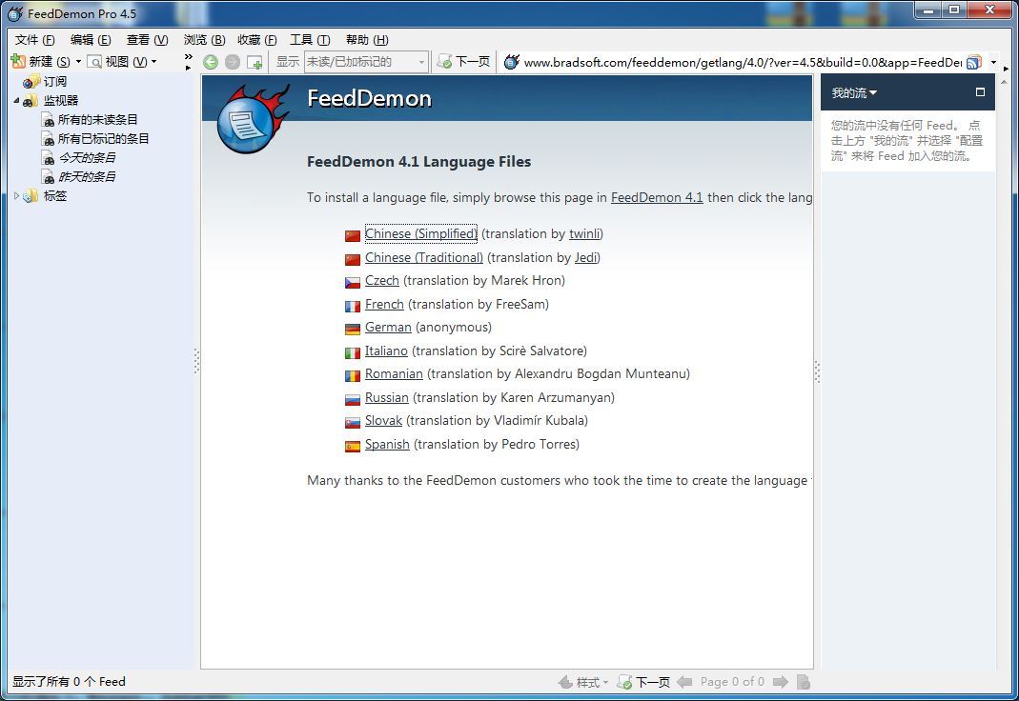Open the Italiano language link
The image size is (1019, 701).
click(386, 350)
